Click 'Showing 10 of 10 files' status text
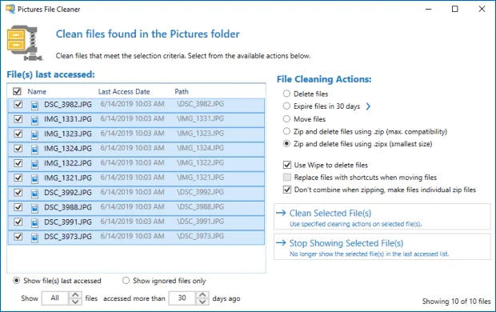The image size is (496, 312). [456, 302]
